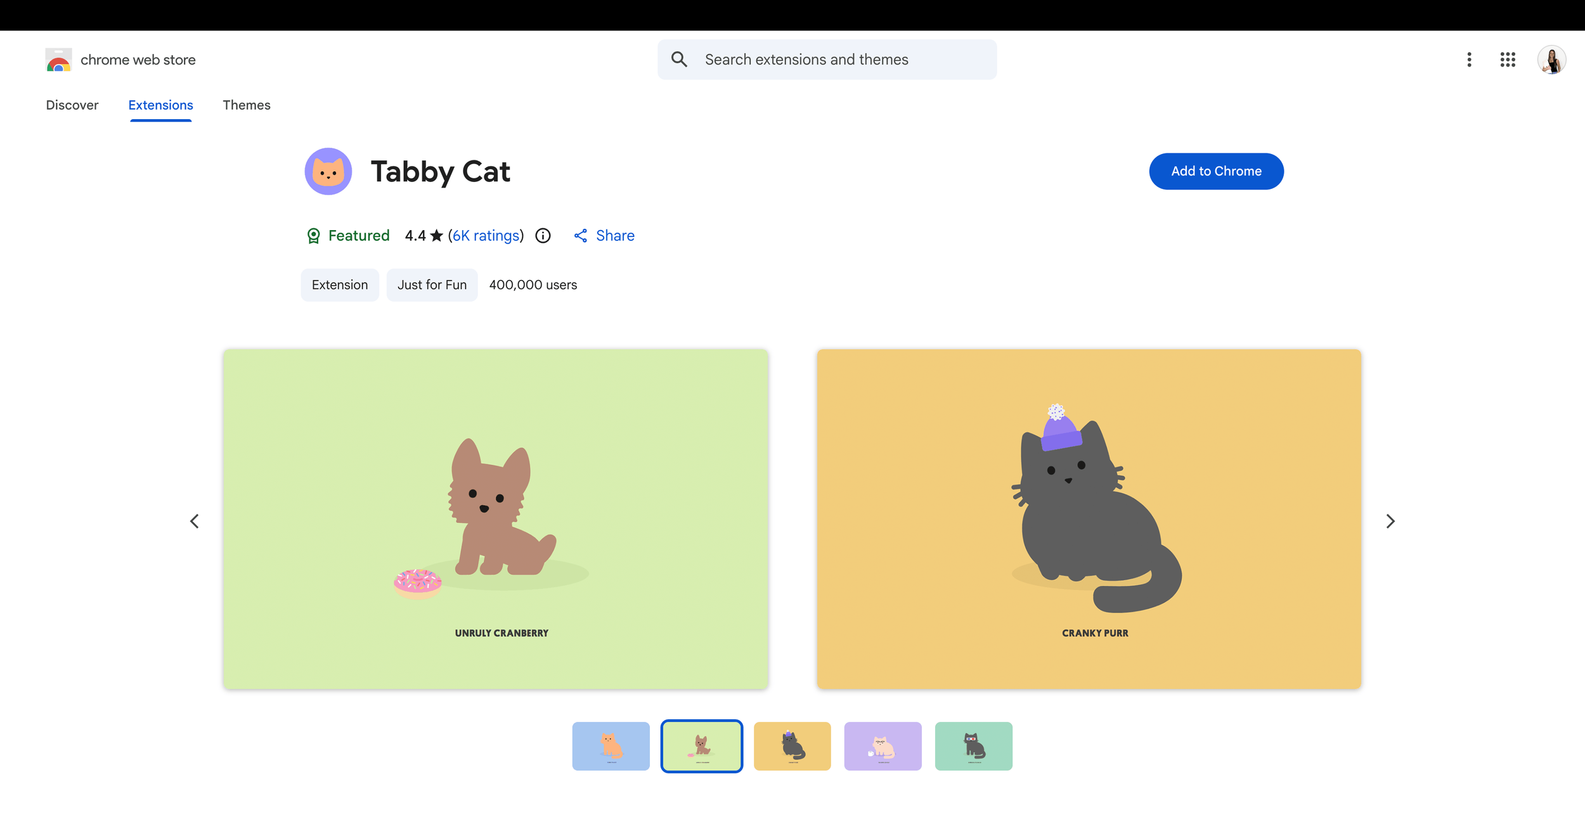
Task: Open the three-dot more options menu
Action: tap(1469, 60)
